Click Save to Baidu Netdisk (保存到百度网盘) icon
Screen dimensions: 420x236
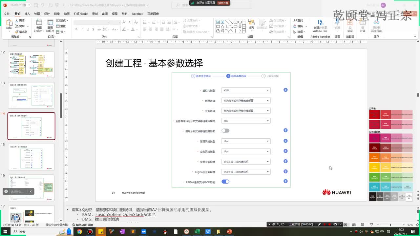click(376, 22)
